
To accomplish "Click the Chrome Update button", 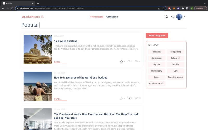I will (x=200, y=8).
